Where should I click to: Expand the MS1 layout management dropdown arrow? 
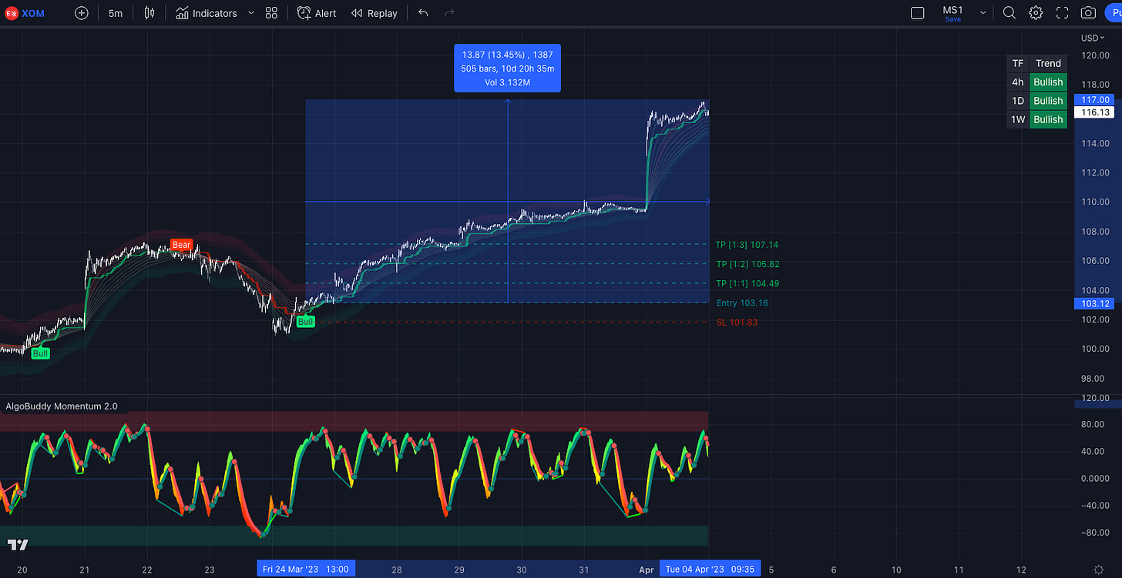(x=983, y=13)
